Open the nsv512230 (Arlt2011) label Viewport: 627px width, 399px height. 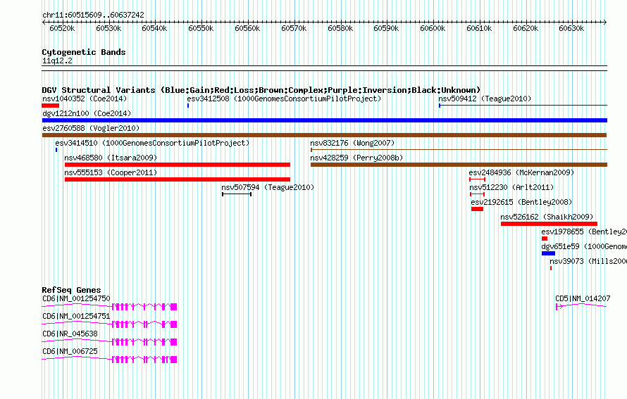[512, 187]
